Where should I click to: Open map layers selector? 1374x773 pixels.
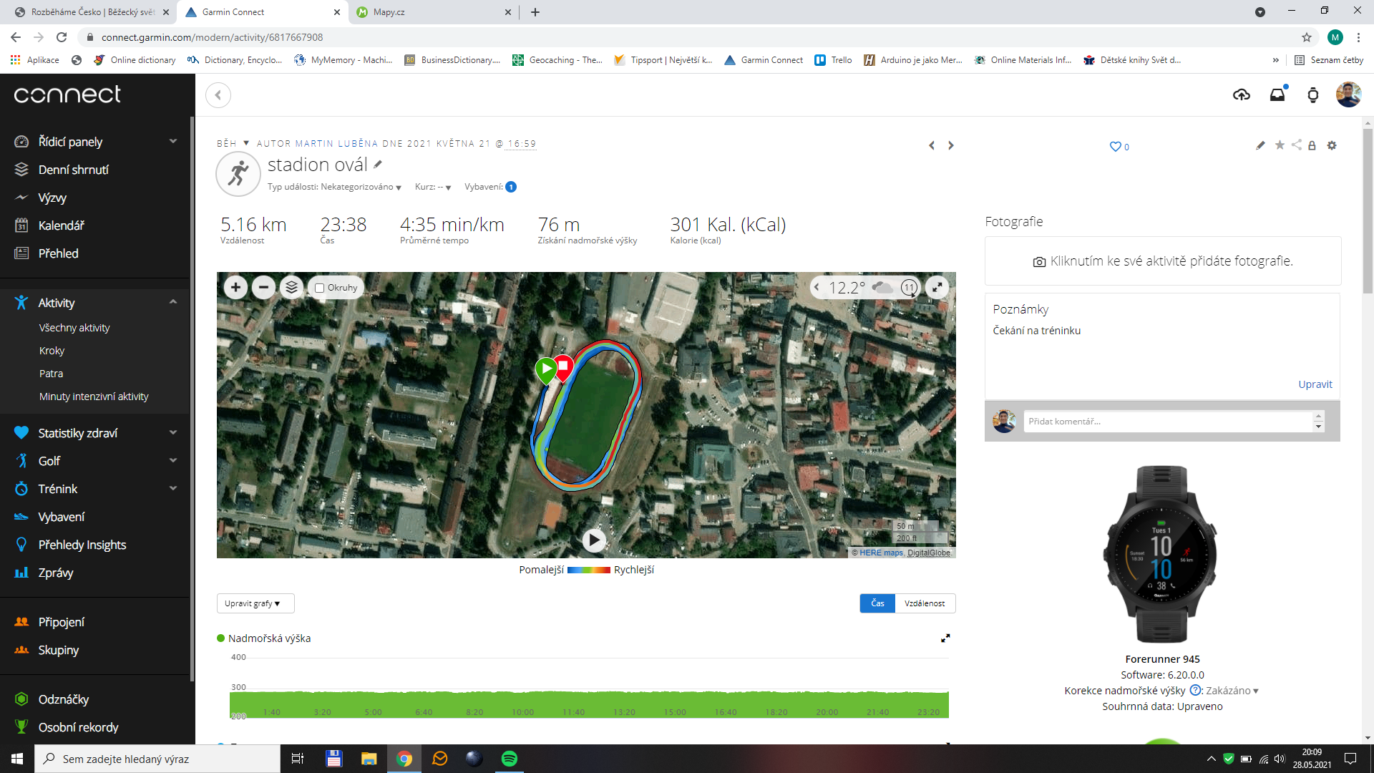pos(291,287)
